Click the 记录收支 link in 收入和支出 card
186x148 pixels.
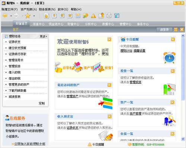tap(73, 128)
